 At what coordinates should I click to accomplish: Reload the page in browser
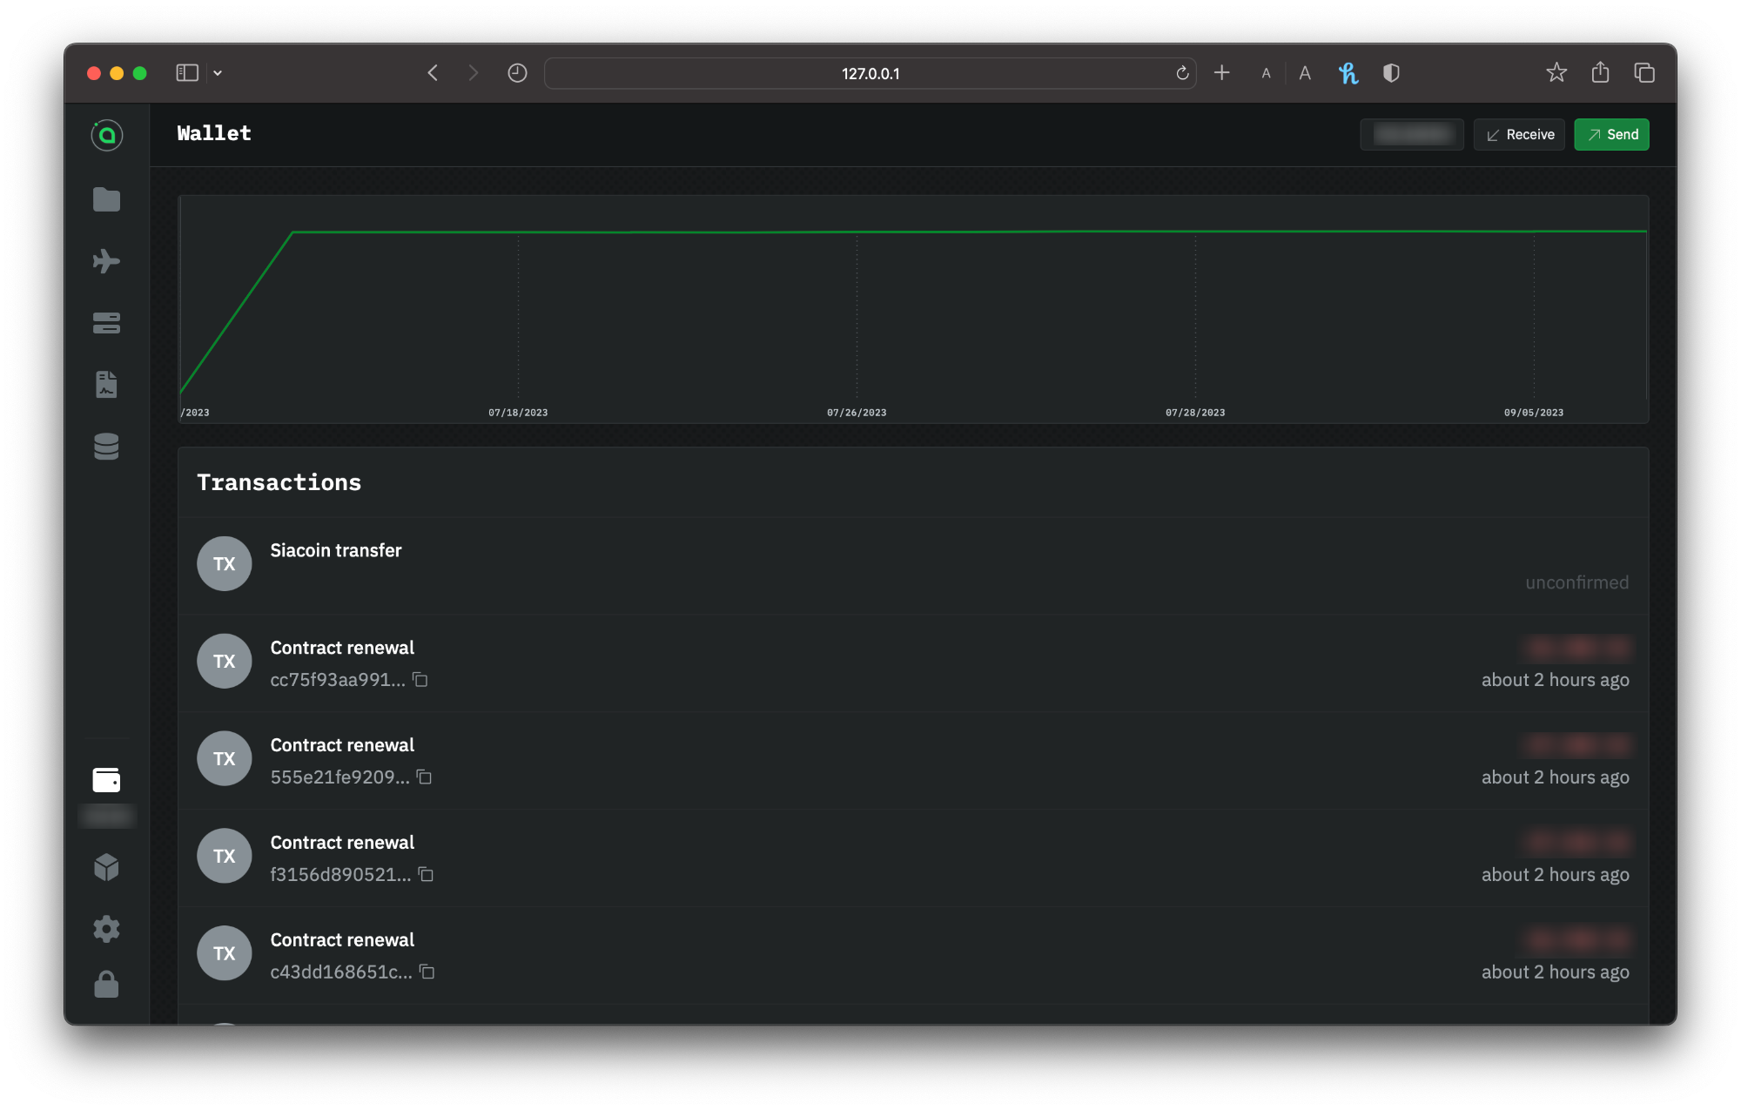tap(1182, 73)
